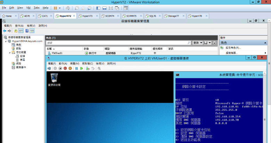The height and width of the screenshot is (143, 271).
Task: Click the blue pause icon in the VM connection toolbar
Action: tap(76, 69)
